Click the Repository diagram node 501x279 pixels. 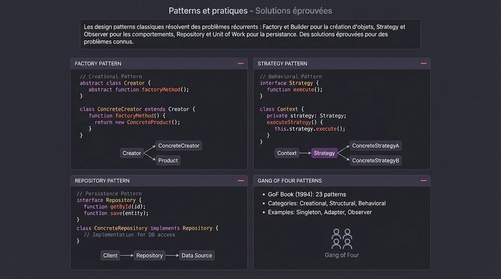click(x=149, y=256)
